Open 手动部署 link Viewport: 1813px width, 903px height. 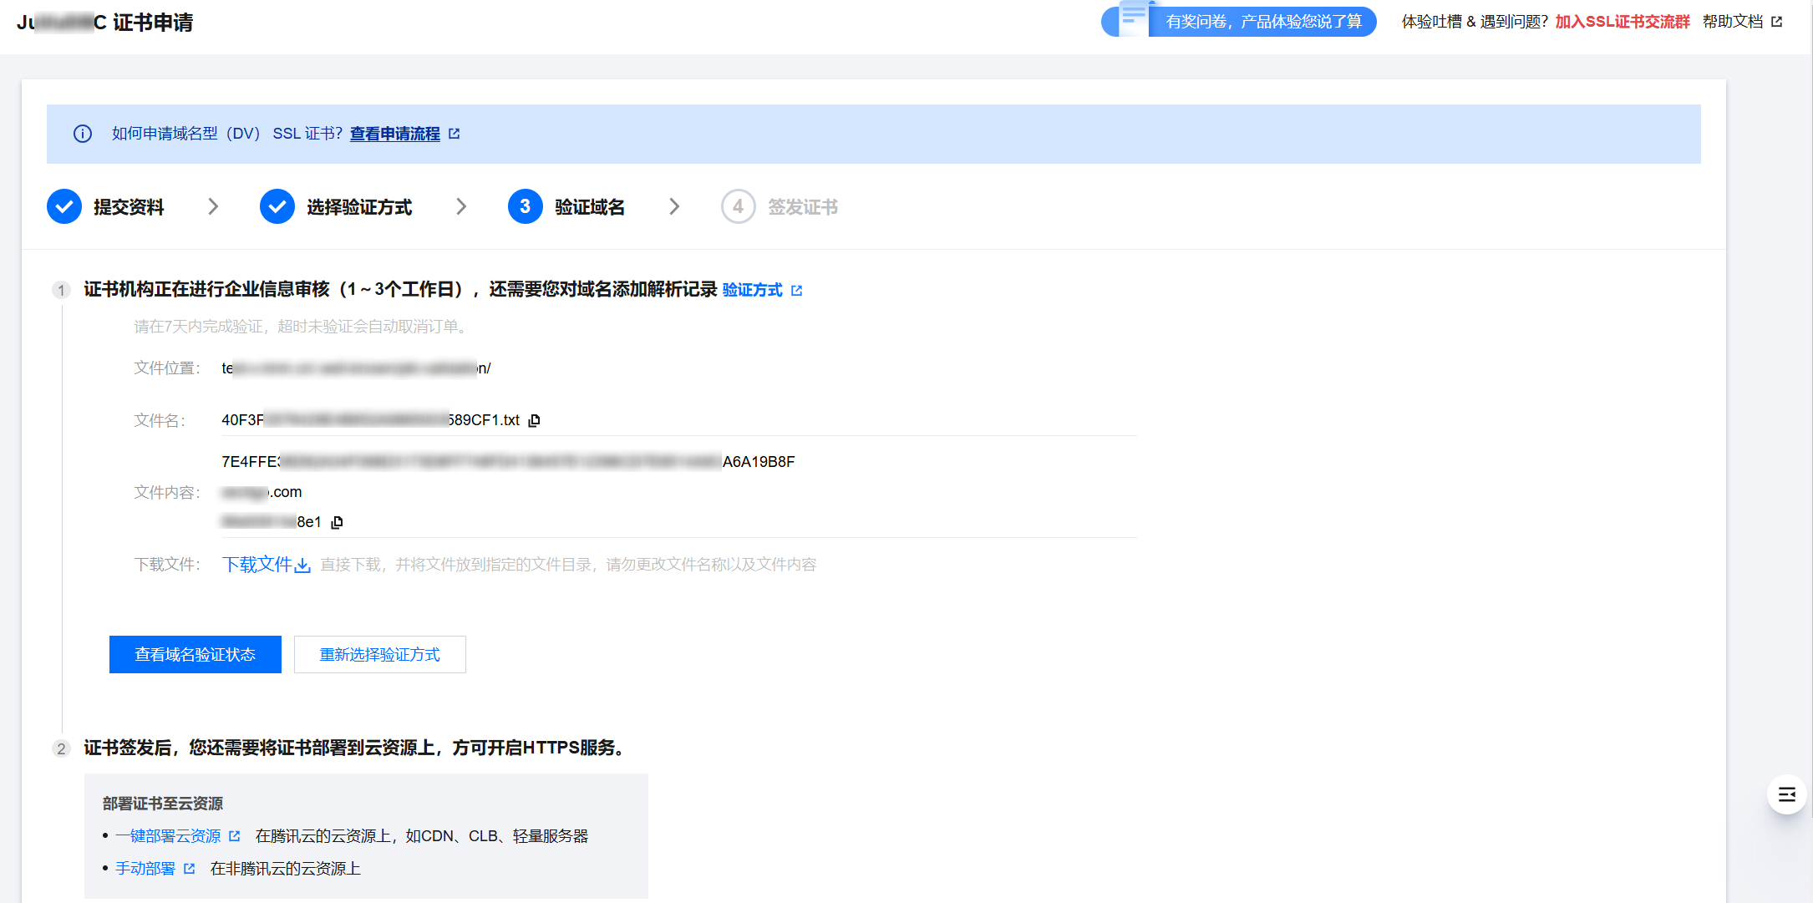145,869
